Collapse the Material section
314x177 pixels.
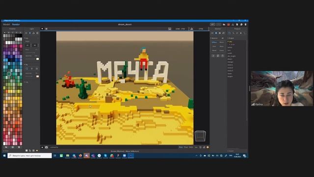click(214, 38)
